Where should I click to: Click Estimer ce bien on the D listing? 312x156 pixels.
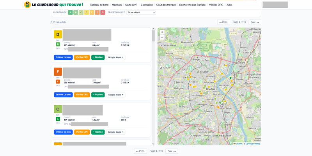click(63, 57)
